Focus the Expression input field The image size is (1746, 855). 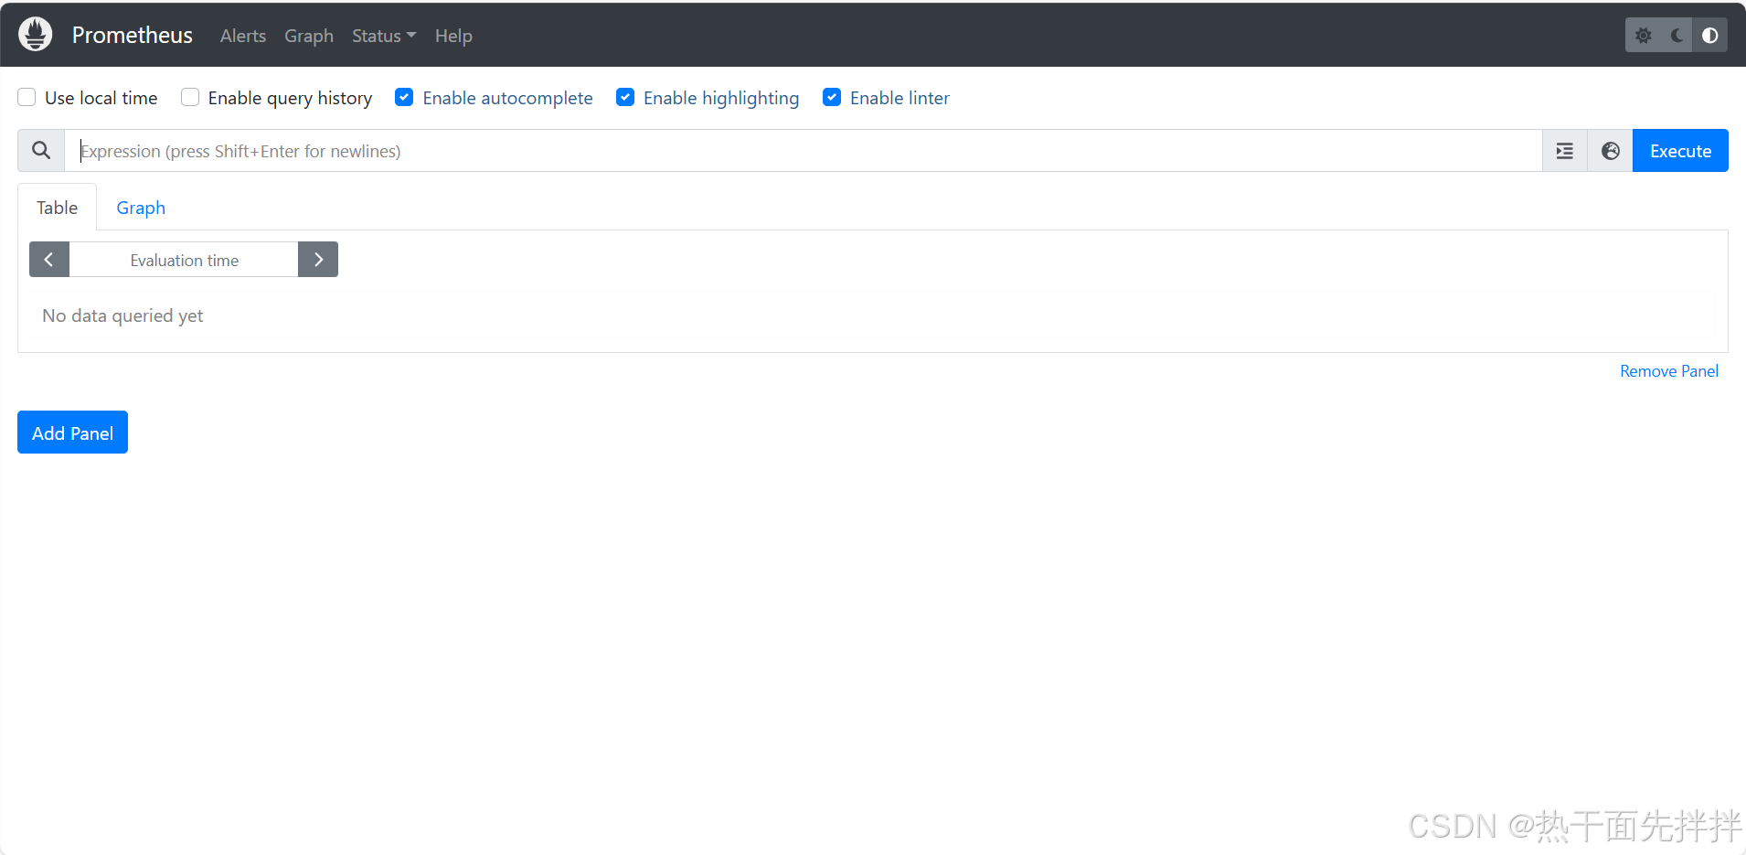click(x=804, y=151)
